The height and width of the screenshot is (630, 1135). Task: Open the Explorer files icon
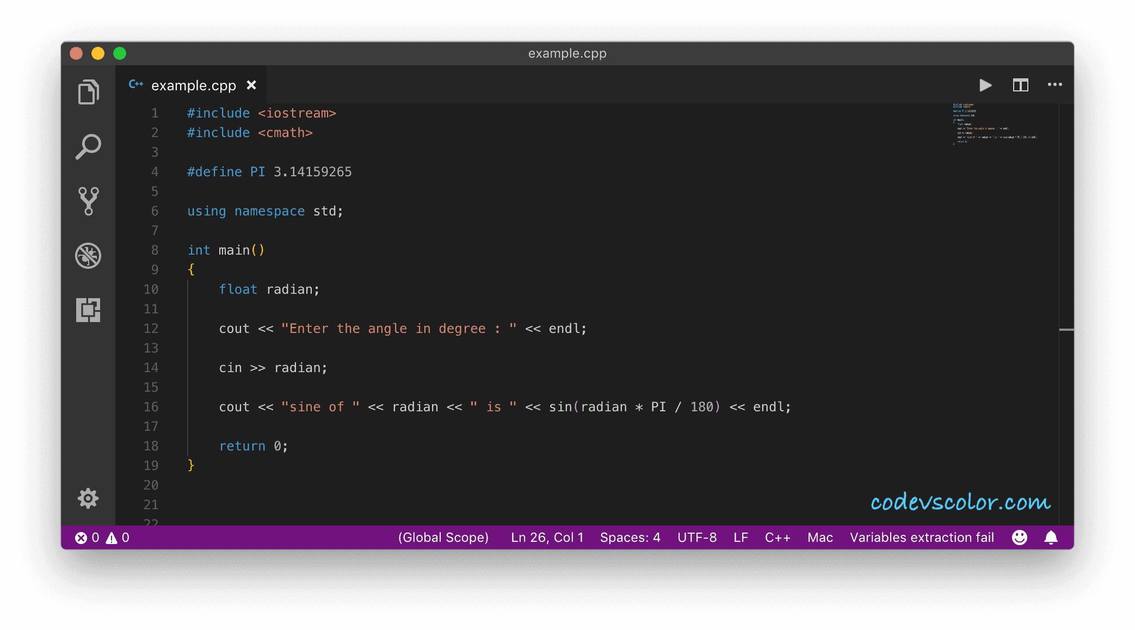tap(88, 92)
